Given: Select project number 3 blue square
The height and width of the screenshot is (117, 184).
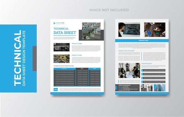Looking at the screenshot, I should [142, 78].
